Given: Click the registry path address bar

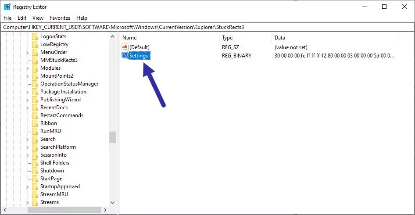Looking at the screenshot, I should point(207,27).
